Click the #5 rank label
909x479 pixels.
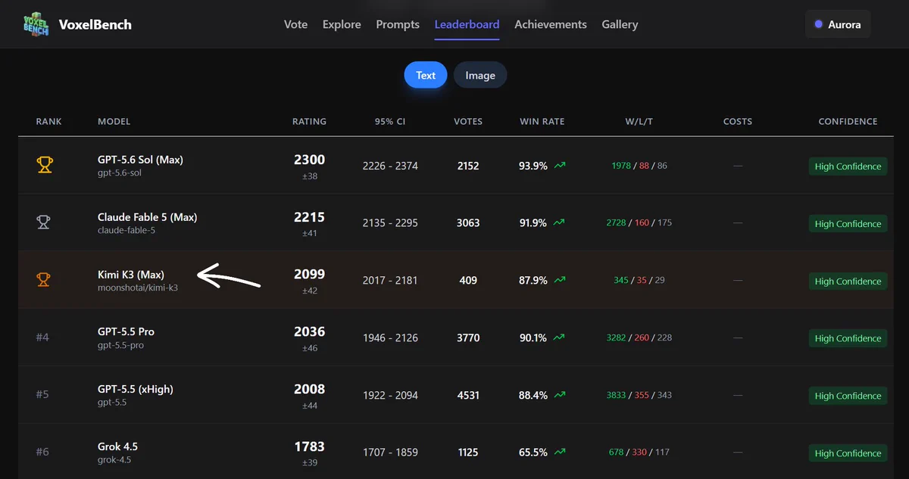click(x=42, y=395)
